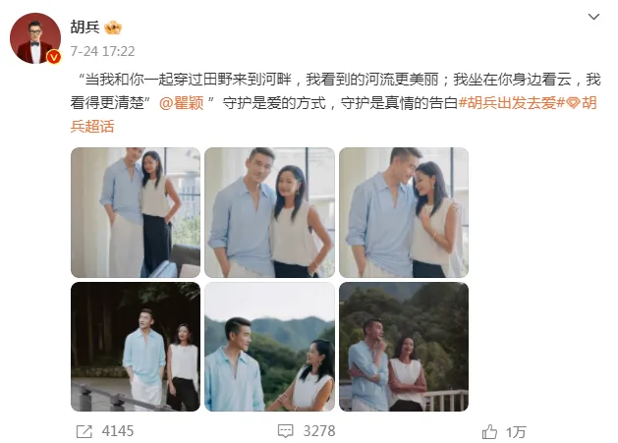Click the comment speech bubble icon
The image size is (618, 443).
pos(285,431)
